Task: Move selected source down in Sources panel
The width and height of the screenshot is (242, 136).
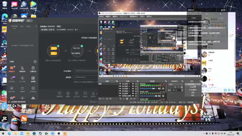Action: pos(134,99)
